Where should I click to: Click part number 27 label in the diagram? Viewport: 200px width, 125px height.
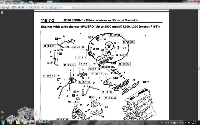click(x=64, y=36)
